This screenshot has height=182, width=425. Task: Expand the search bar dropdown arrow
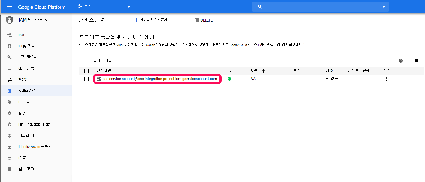383,7
